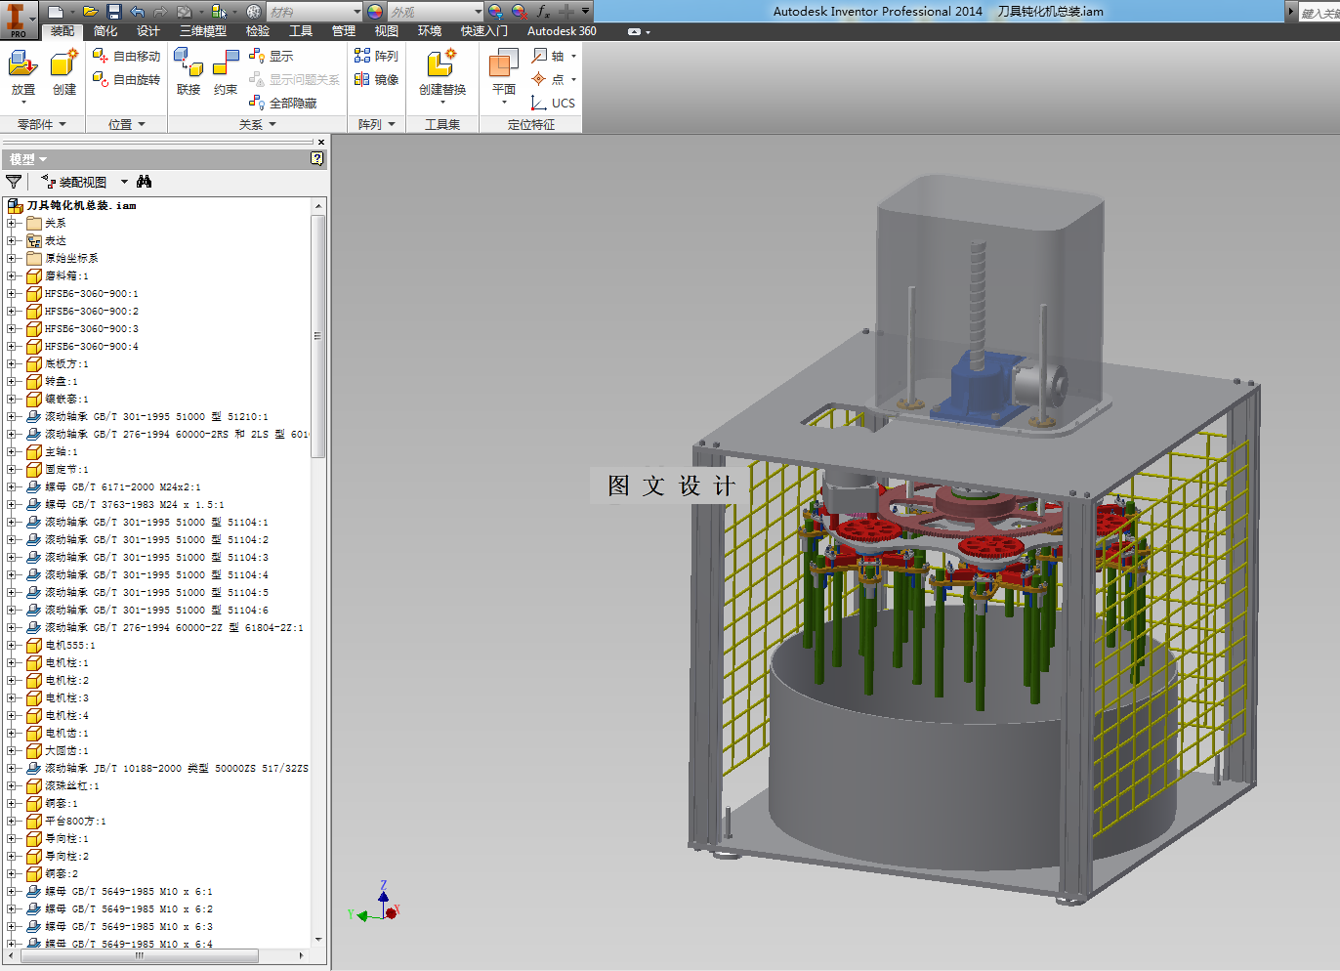Switch to the 设计 (Design) ribbon tab

(147, 31)
